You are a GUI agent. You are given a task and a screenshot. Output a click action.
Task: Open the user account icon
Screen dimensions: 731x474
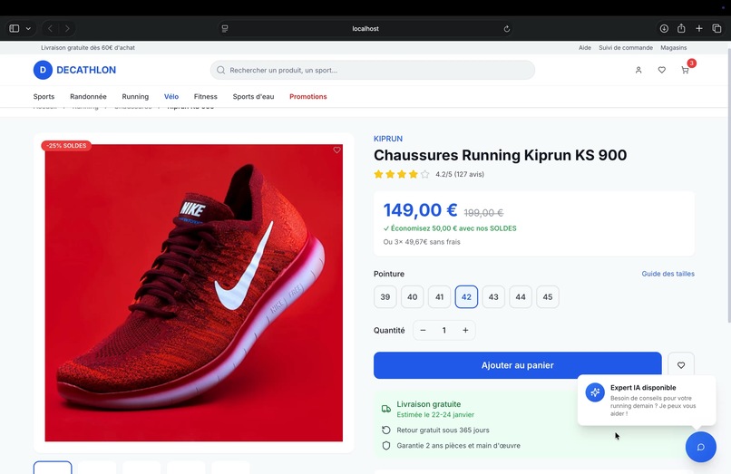(x=638, y=70)
